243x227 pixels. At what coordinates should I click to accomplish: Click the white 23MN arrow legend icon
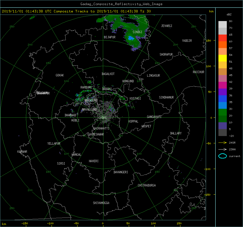(x=222, y=149)
